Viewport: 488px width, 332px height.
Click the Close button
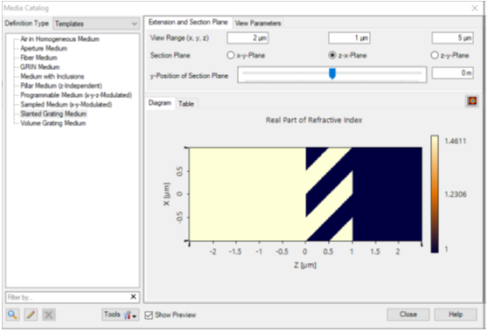click(x=408, y=315)
